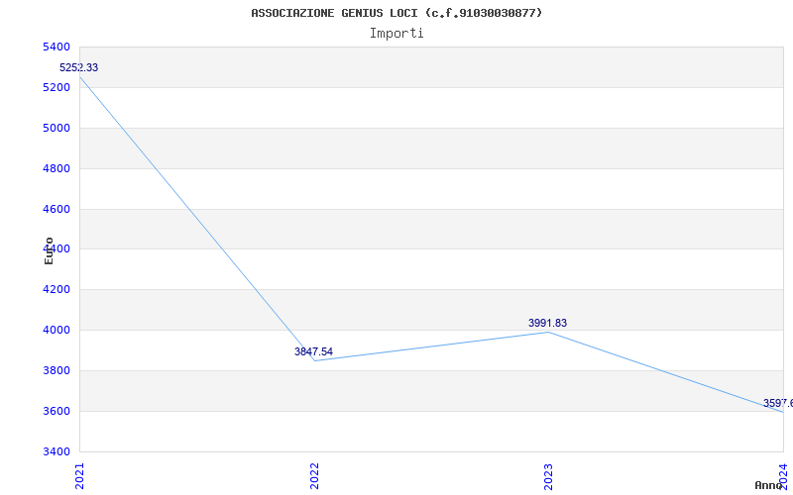Viewport: 793px width, 495px height.
Task: Click the 4600 y-axis tick label
Action: click(x=57, y=209)
